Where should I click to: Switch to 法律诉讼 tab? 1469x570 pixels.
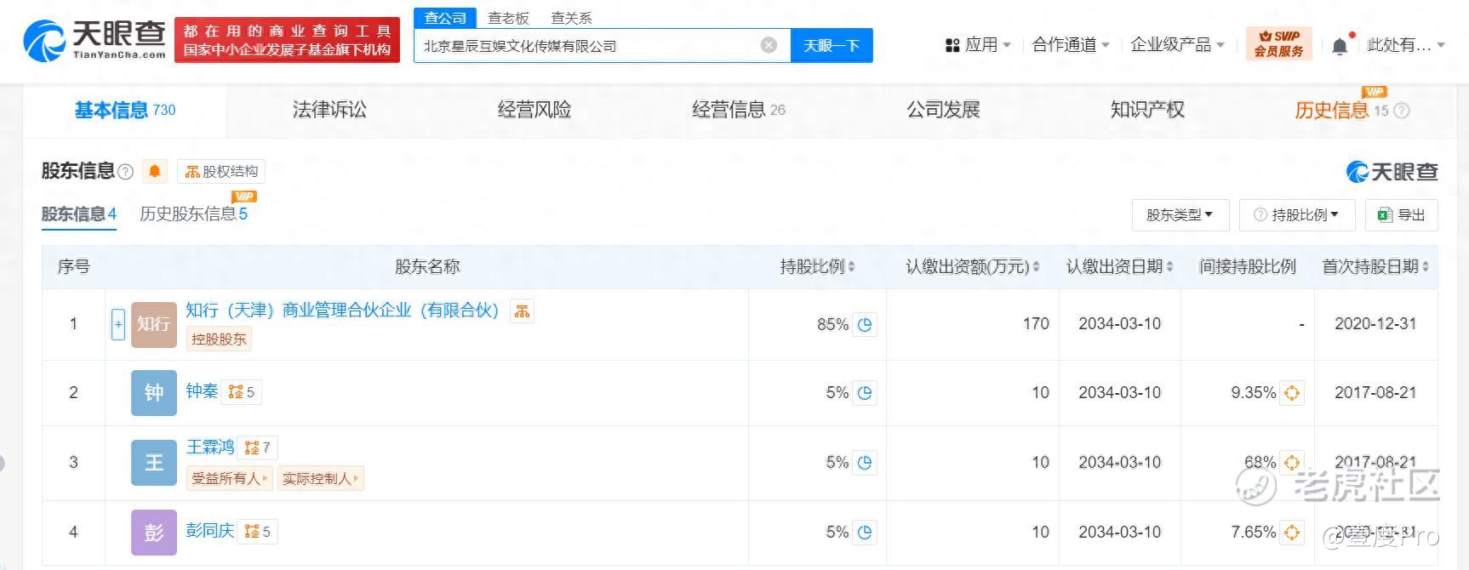(329, 110)
